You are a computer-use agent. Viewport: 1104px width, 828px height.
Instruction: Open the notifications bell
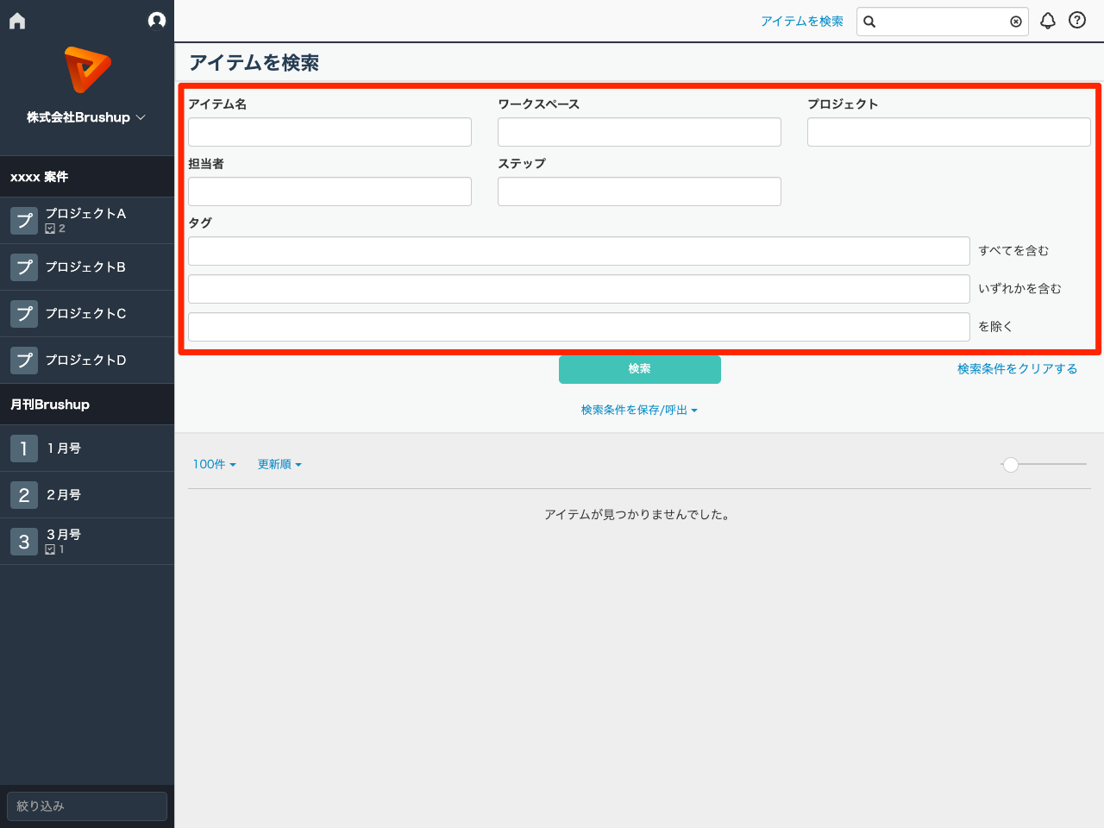(x=1048, y=21)
